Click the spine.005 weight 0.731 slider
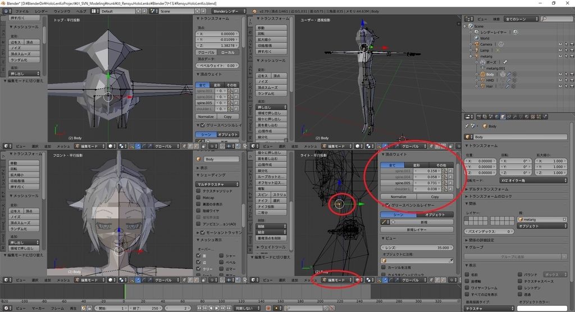Screen dimensions: 575x312 [427, 183]
